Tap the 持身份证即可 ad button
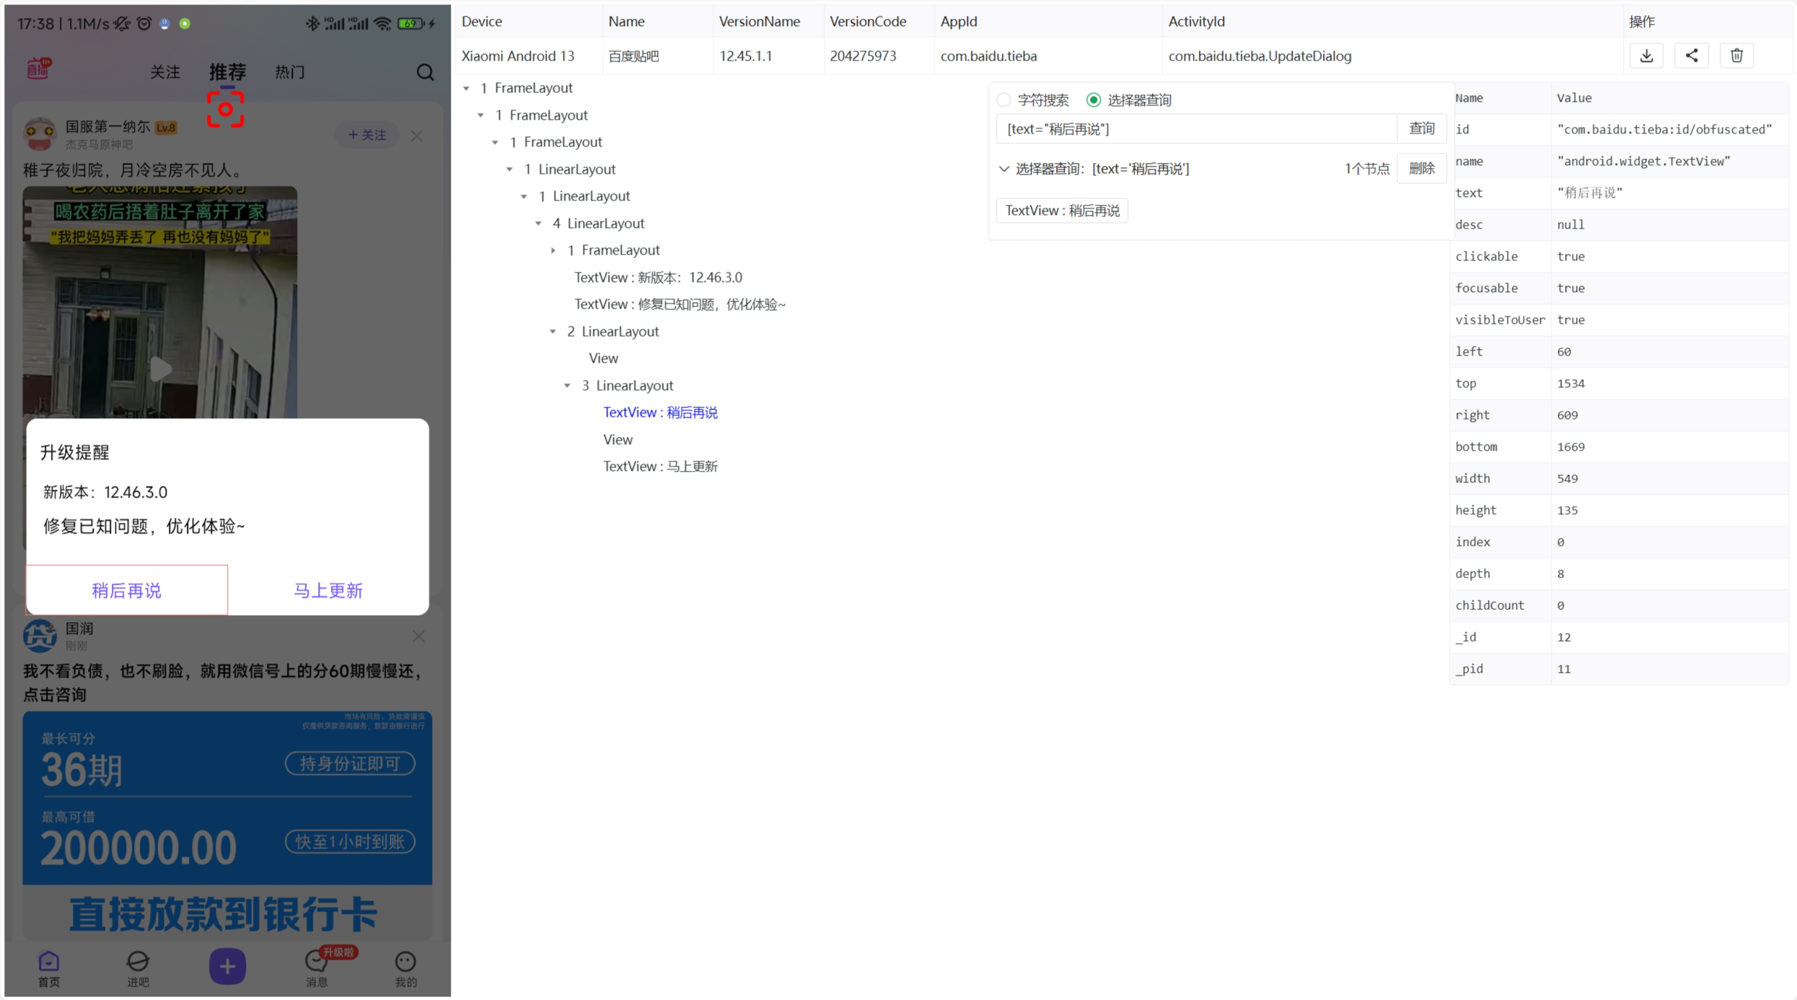This screenshot has height=1000, width=1797. coord(350,764)
